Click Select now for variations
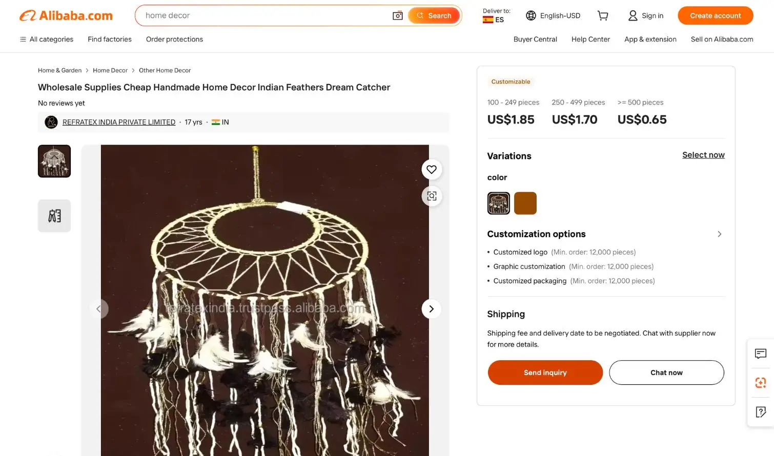This screenshot has width=774, height=456. tap(703, 155)
